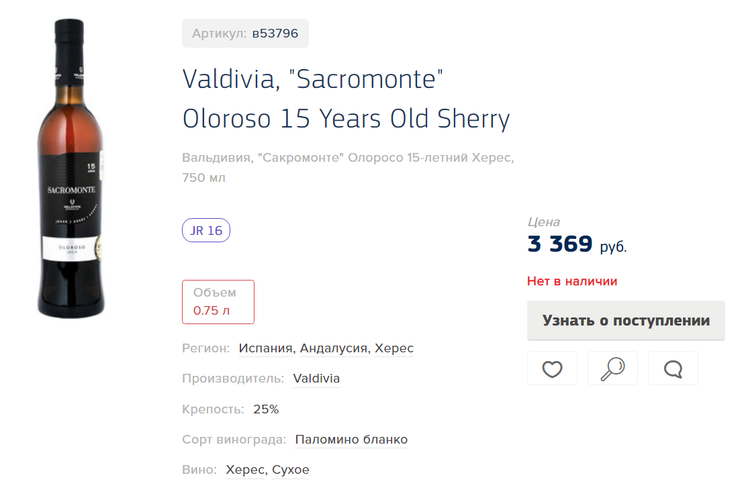Click the Сухое wine type link

click(x=291, y=470)
